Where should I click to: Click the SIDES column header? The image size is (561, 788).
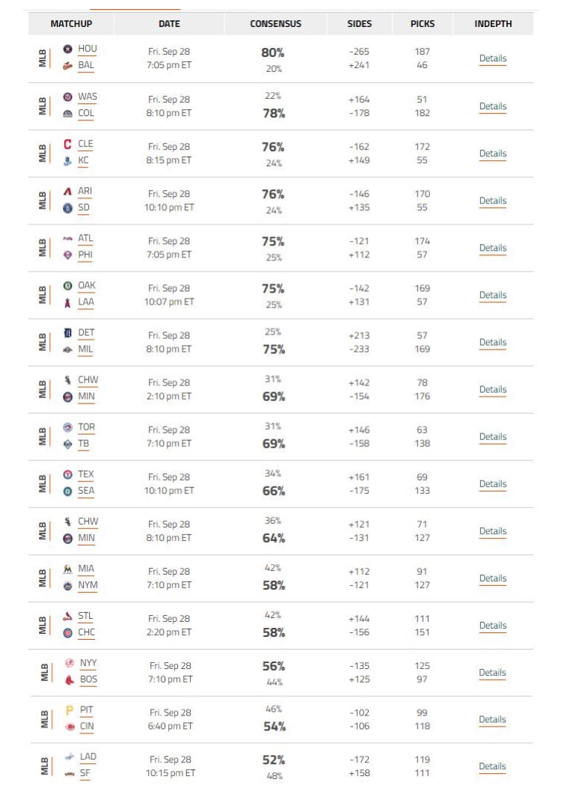click(x=360, y=24)
